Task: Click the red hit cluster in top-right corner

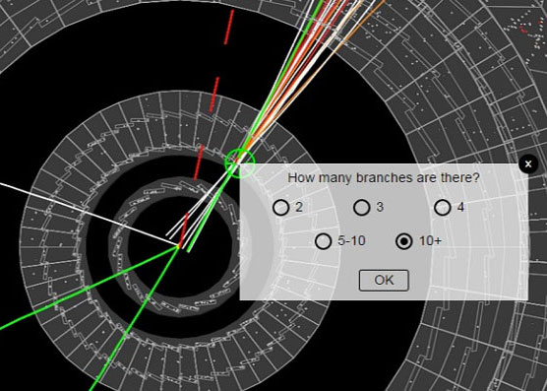Action: [x=523, y=30]
